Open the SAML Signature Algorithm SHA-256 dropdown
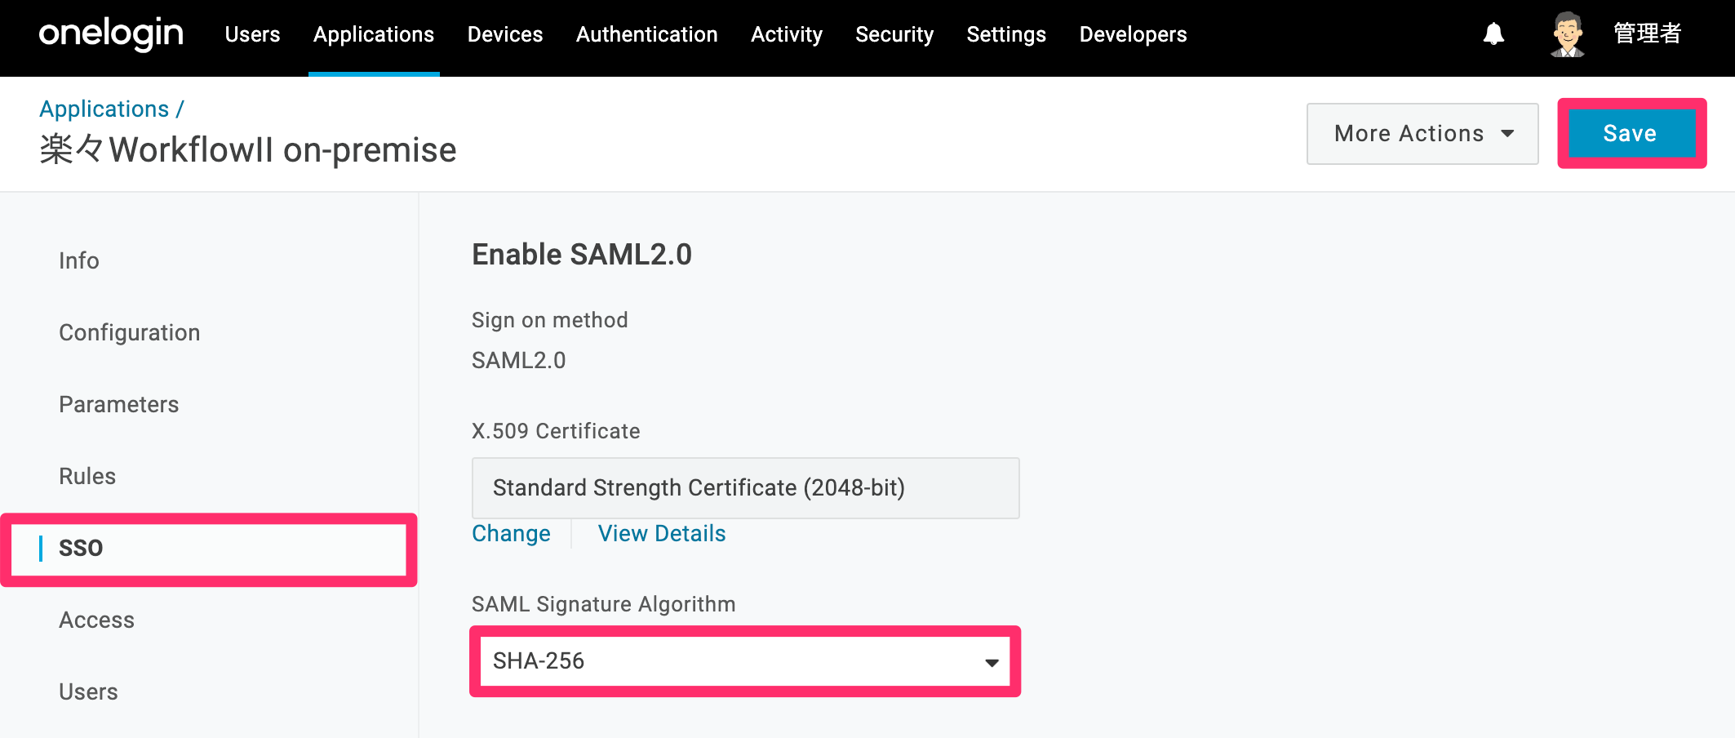The height and width of the screenshot is (738, 1735). point(745,660)
